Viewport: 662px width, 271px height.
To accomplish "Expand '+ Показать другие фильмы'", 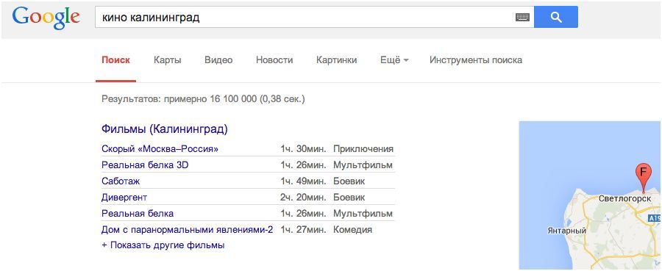I will tap(163, 245).
